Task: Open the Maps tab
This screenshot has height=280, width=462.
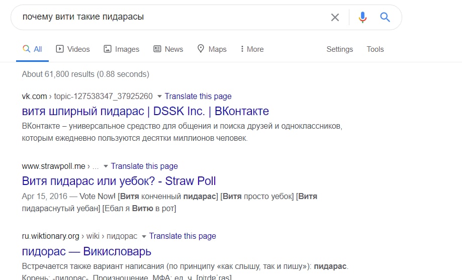Action: click(x=212, y=49)
